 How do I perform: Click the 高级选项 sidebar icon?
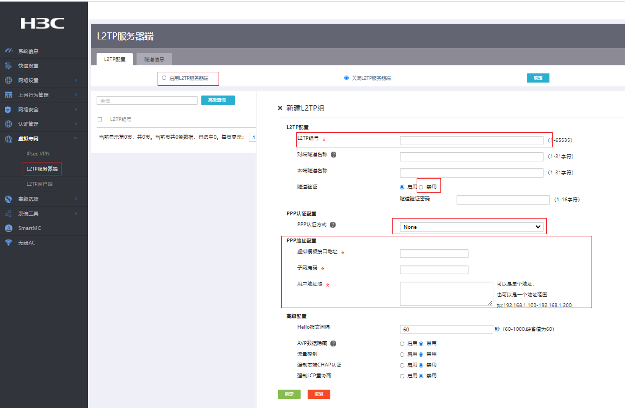click(x=9, y=199)
